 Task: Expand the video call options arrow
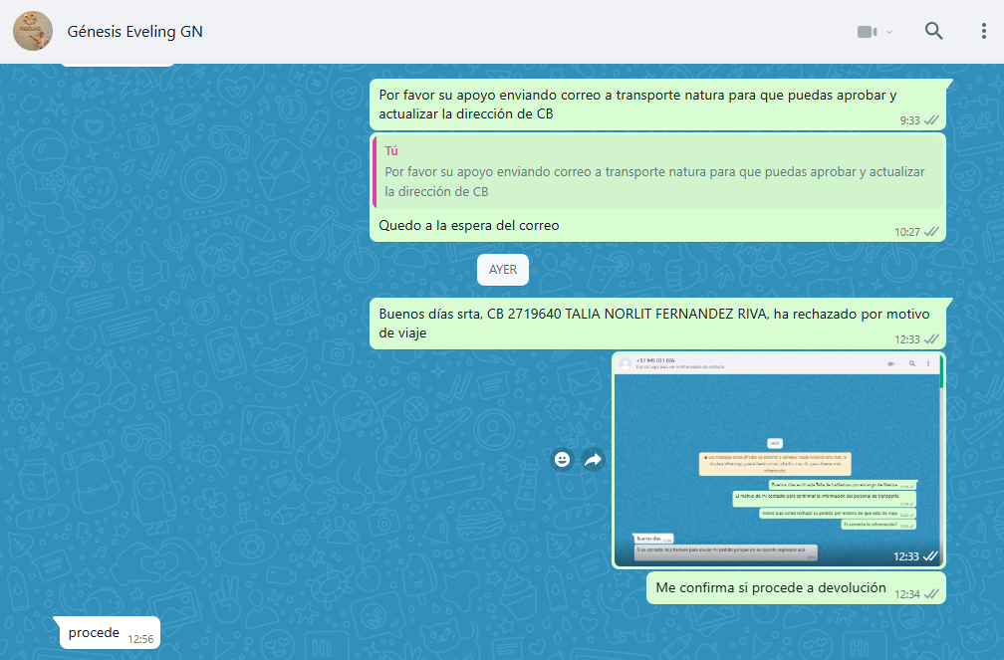coord(889,32)
